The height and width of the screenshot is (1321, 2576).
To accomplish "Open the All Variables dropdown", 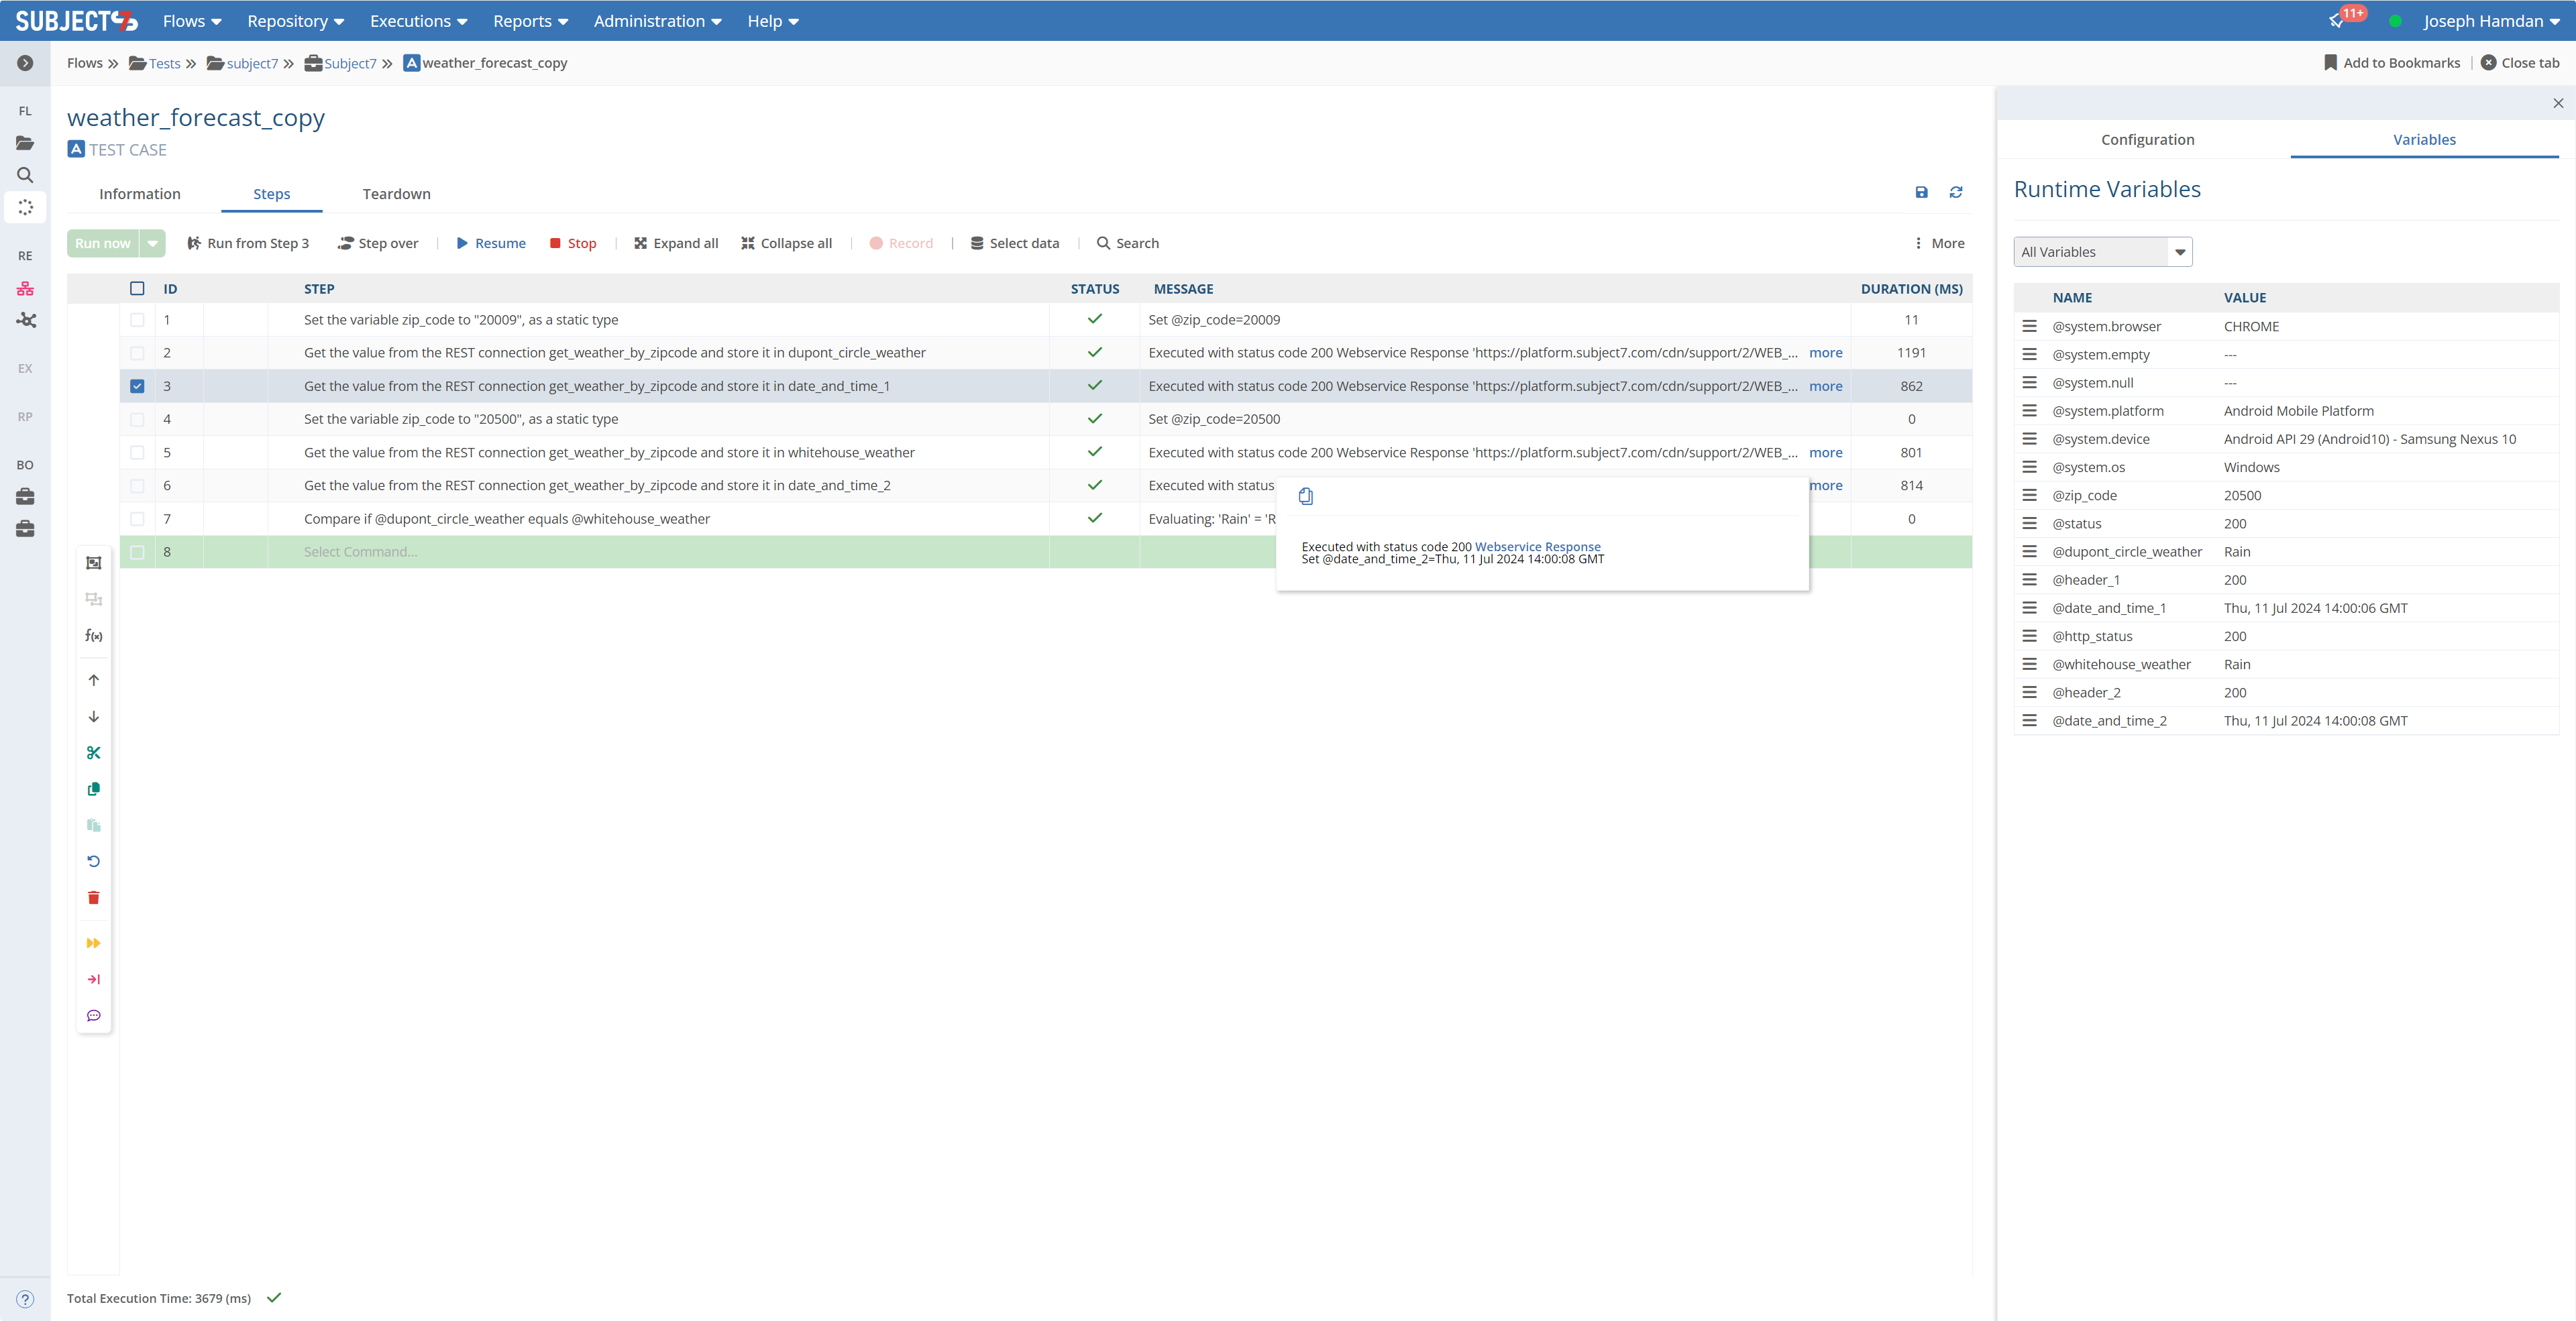I will pyautogui.click(x=2102, y=252).
